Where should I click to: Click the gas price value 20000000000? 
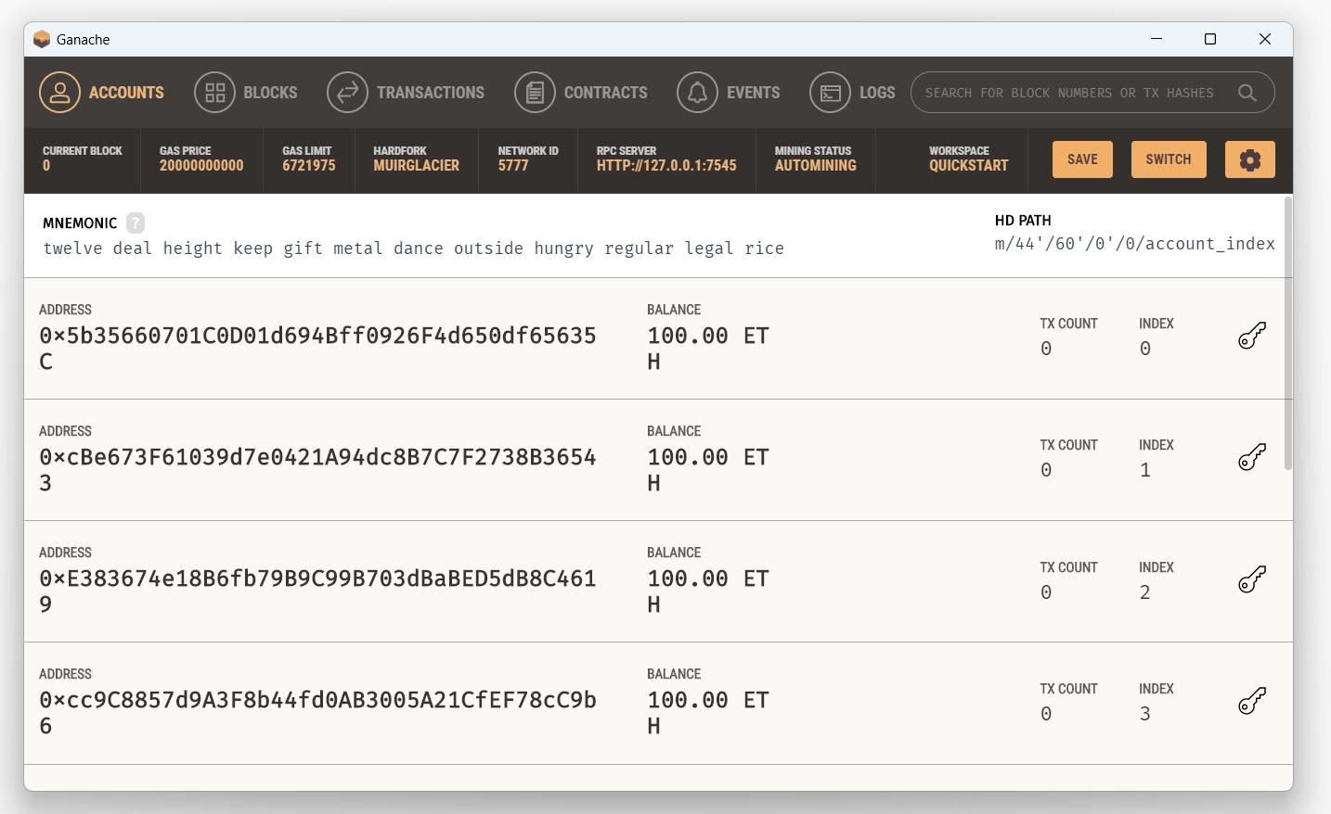coord(201,166)
